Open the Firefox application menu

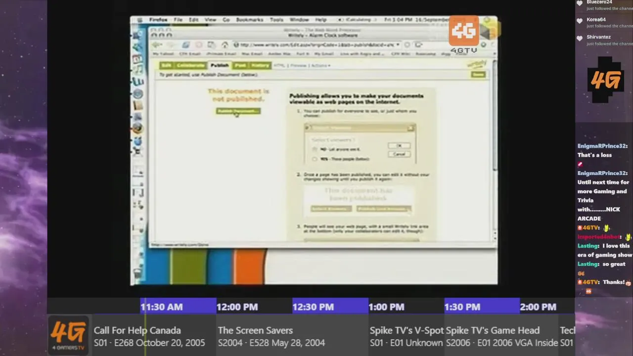[x=158, y=20]
